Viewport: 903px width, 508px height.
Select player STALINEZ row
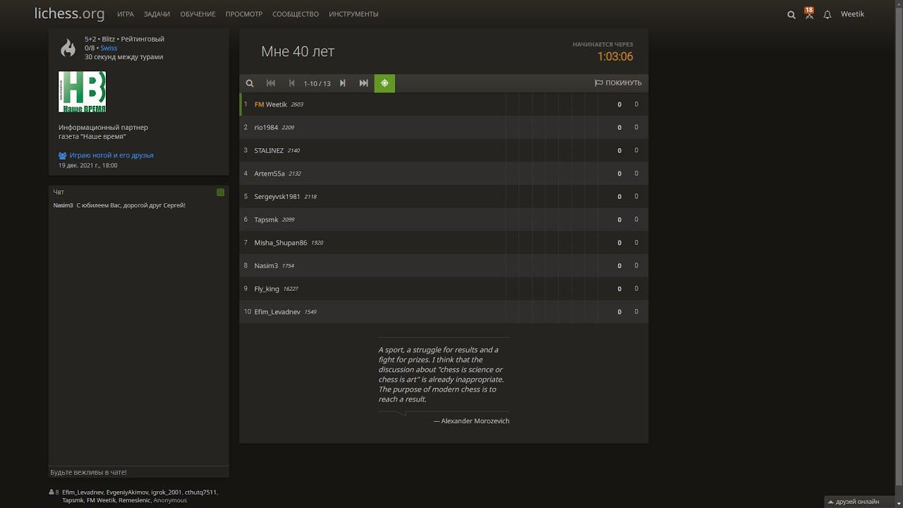[444, 150]
